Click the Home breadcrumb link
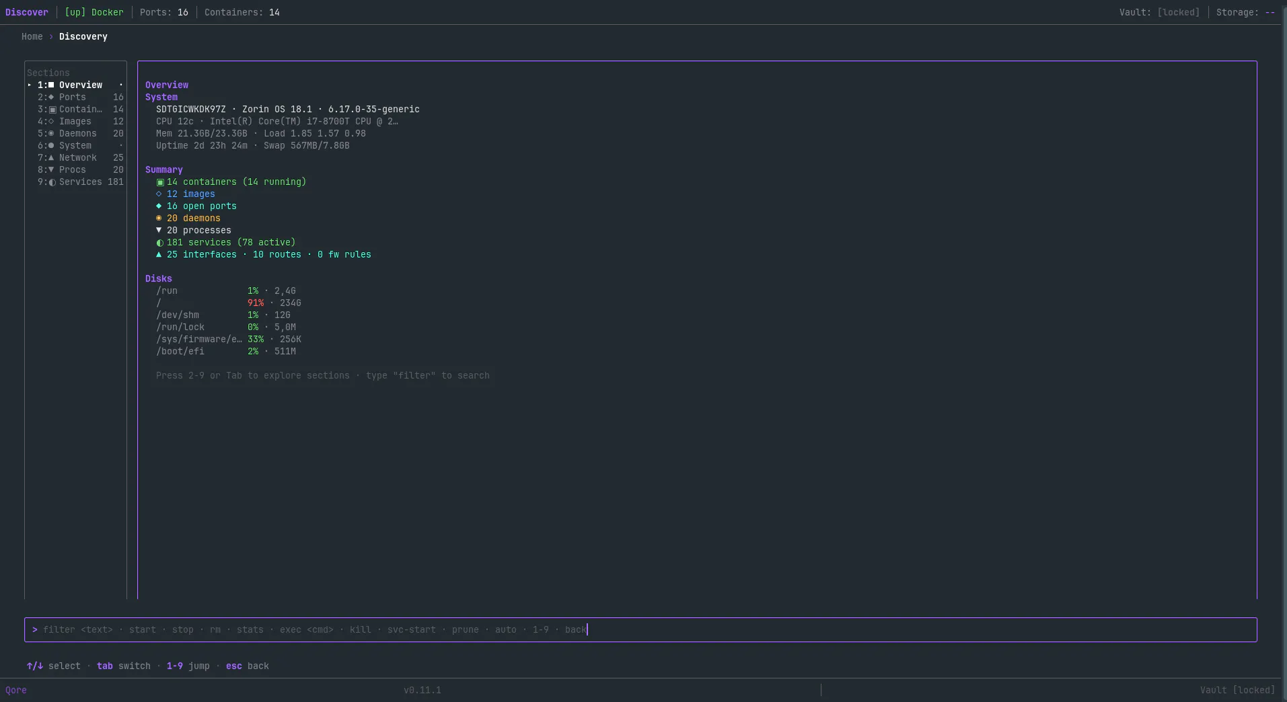This screenshot has height=702, width=1287. click(32, 36)
